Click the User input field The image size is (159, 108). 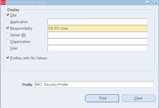98,48
